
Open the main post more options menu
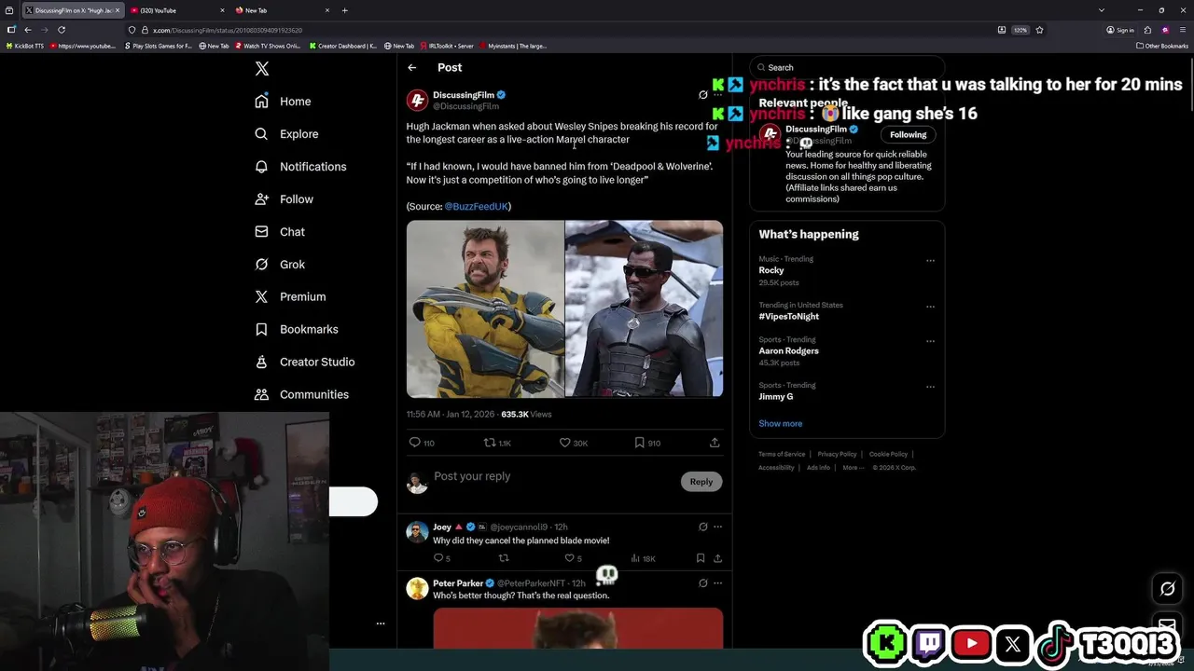click(717, 95)
